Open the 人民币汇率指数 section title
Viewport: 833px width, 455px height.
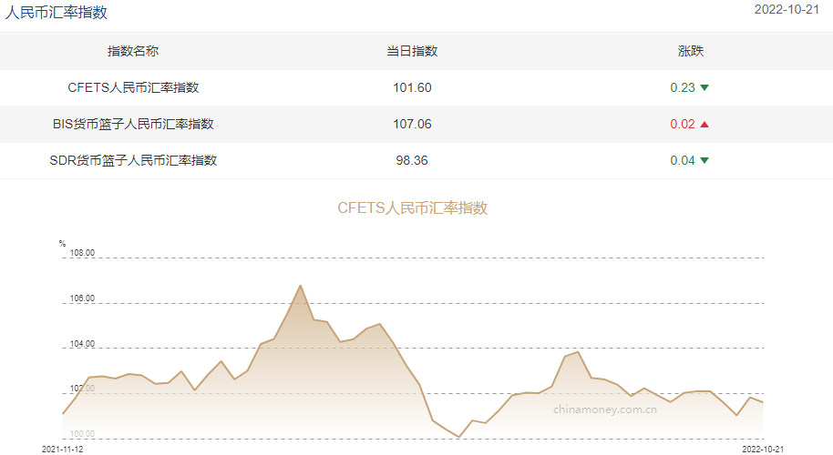tap(57, 12)
